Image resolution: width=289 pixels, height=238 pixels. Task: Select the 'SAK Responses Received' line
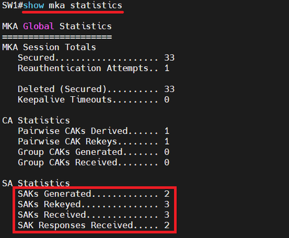pyautogui.click(x=94, y=225)
